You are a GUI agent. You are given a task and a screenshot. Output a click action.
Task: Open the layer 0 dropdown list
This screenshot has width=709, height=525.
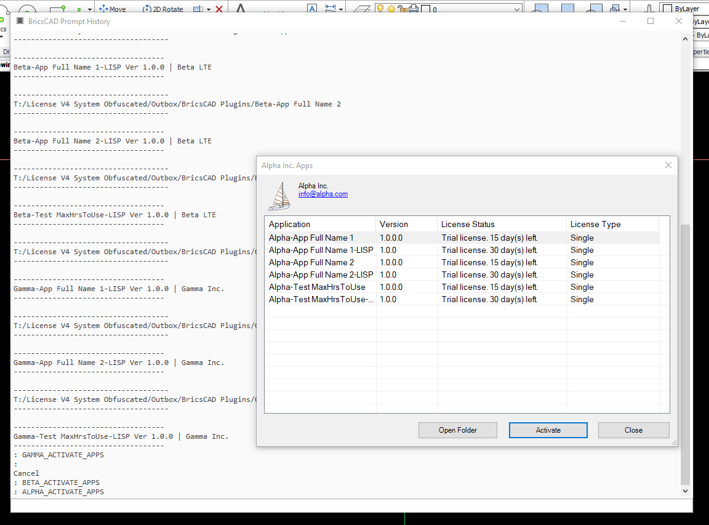517,9
